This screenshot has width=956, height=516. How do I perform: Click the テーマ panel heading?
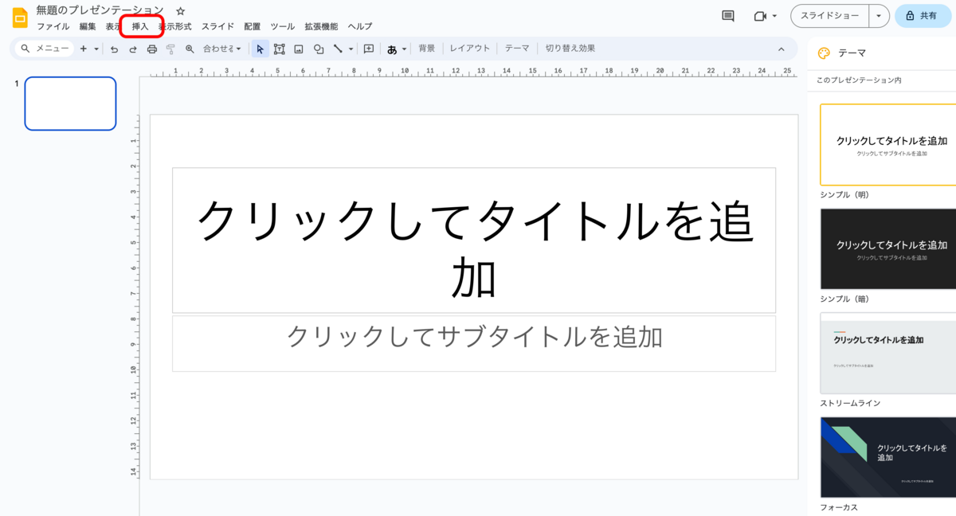point(852,53)
